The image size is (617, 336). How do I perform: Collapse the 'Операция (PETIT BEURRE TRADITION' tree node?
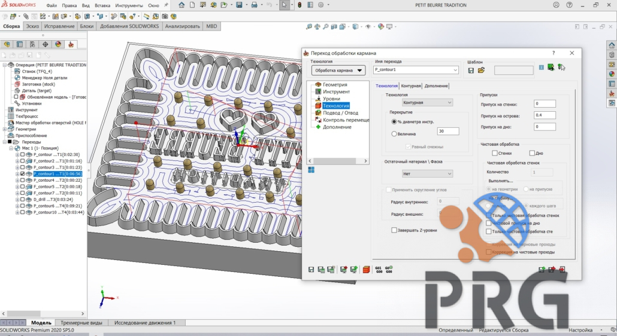tap(5, 65)
